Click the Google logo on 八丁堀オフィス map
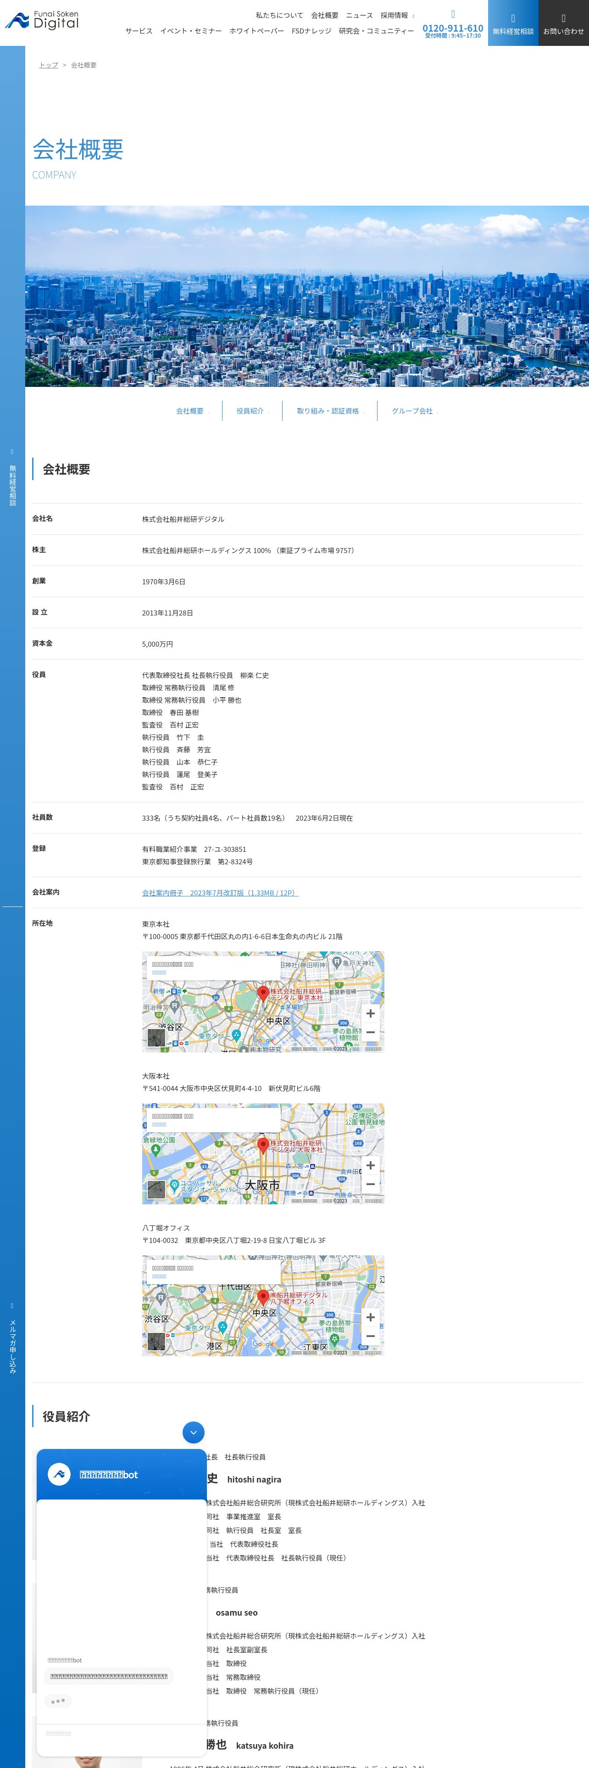 (263, 1344)
